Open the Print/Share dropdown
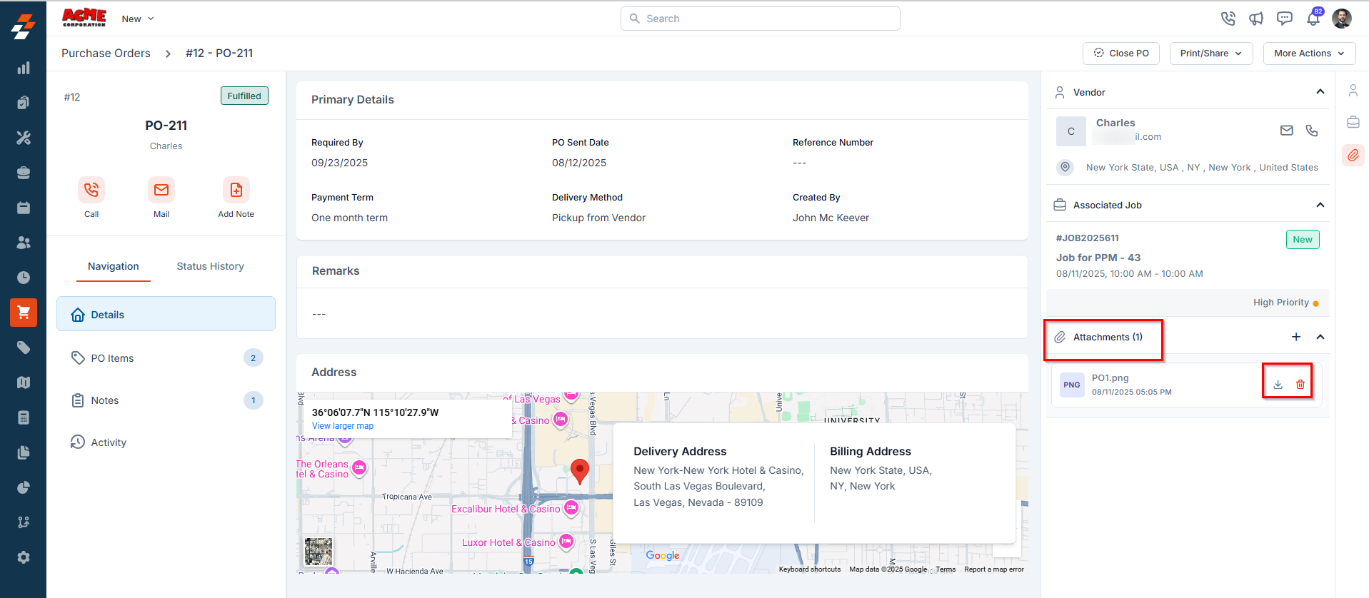 tap(1210, 54)
